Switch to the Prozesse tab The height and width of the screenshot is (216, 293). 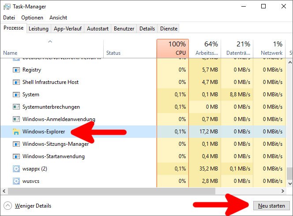13,28
